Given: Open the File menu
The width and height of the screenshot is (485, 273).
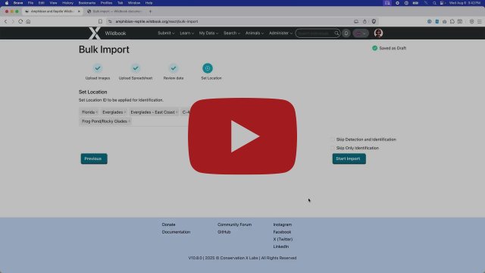Looking at the screenshot, I should 30,3.
